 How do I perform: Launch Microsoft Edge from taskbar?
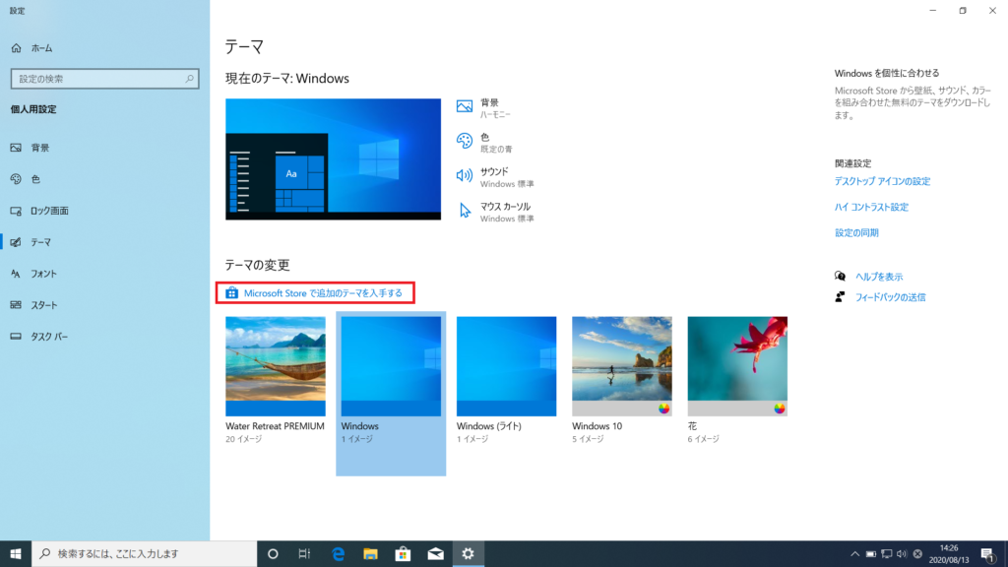tap(338, 553)
